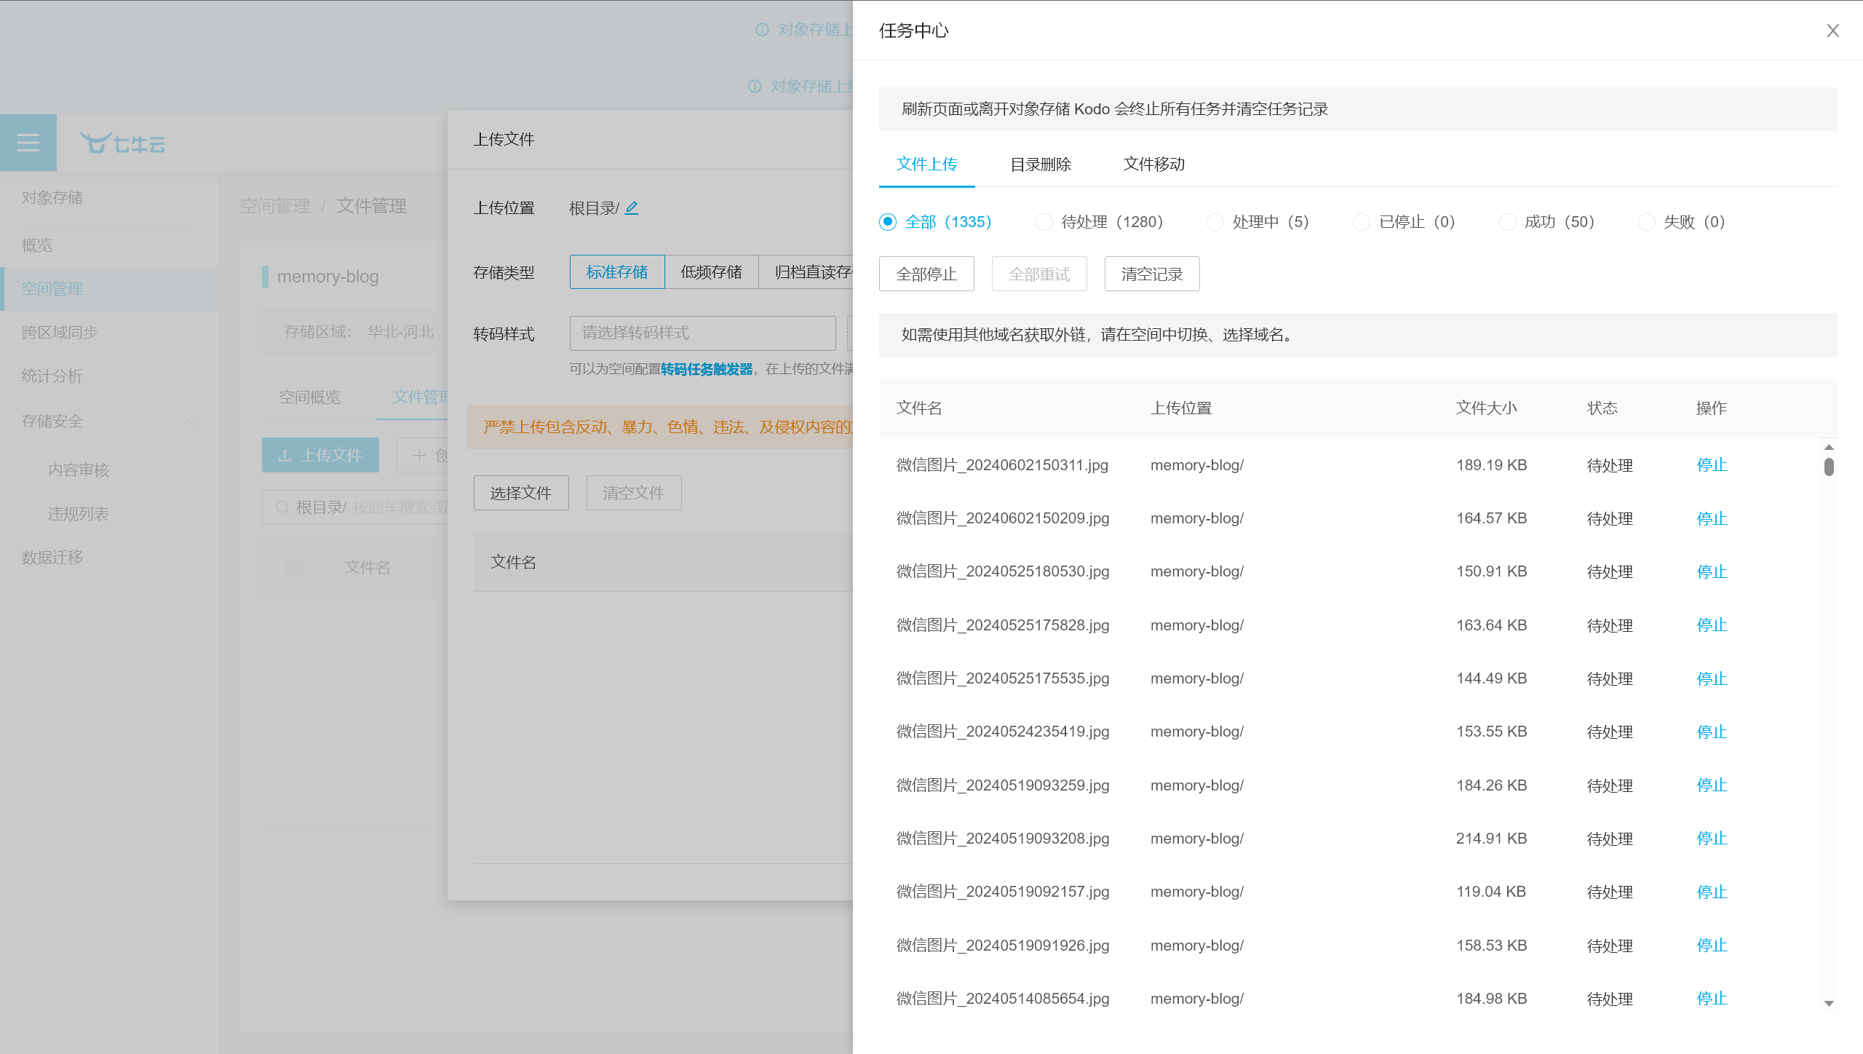This screenshot has height=1054, width=1863.
Task: Click search icon in 根目录 search box
Action: [282, 507]
